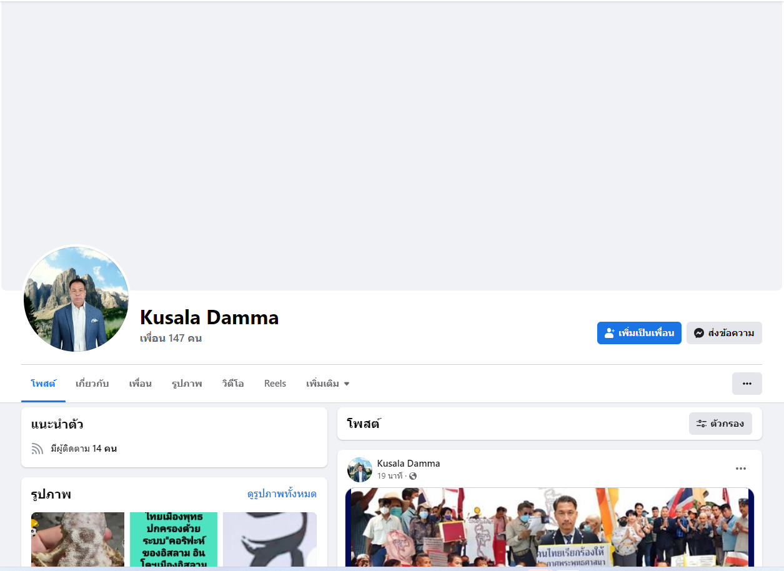This screenshot has width=784, height=571.
Task: Click the Send Message button
Action: pos(724,333)
